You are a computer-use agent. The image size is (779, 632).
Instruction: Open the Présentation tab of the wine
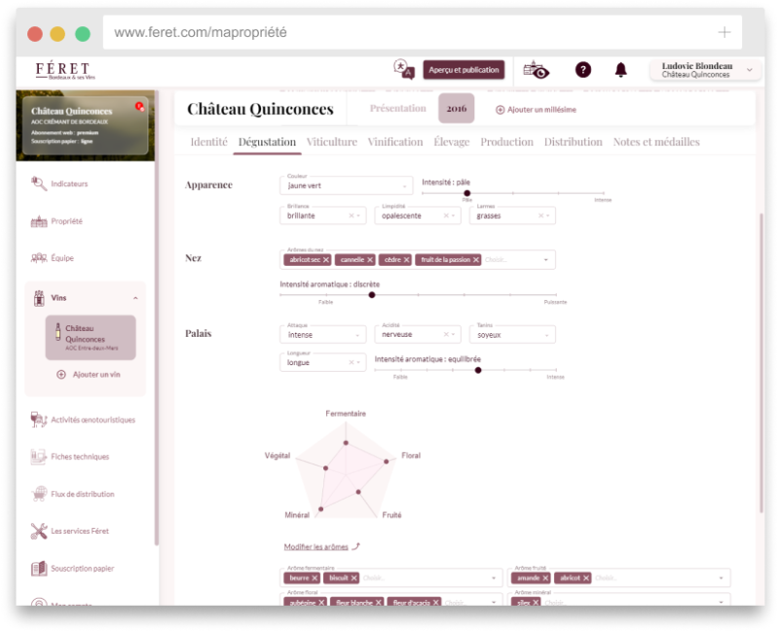398,108
